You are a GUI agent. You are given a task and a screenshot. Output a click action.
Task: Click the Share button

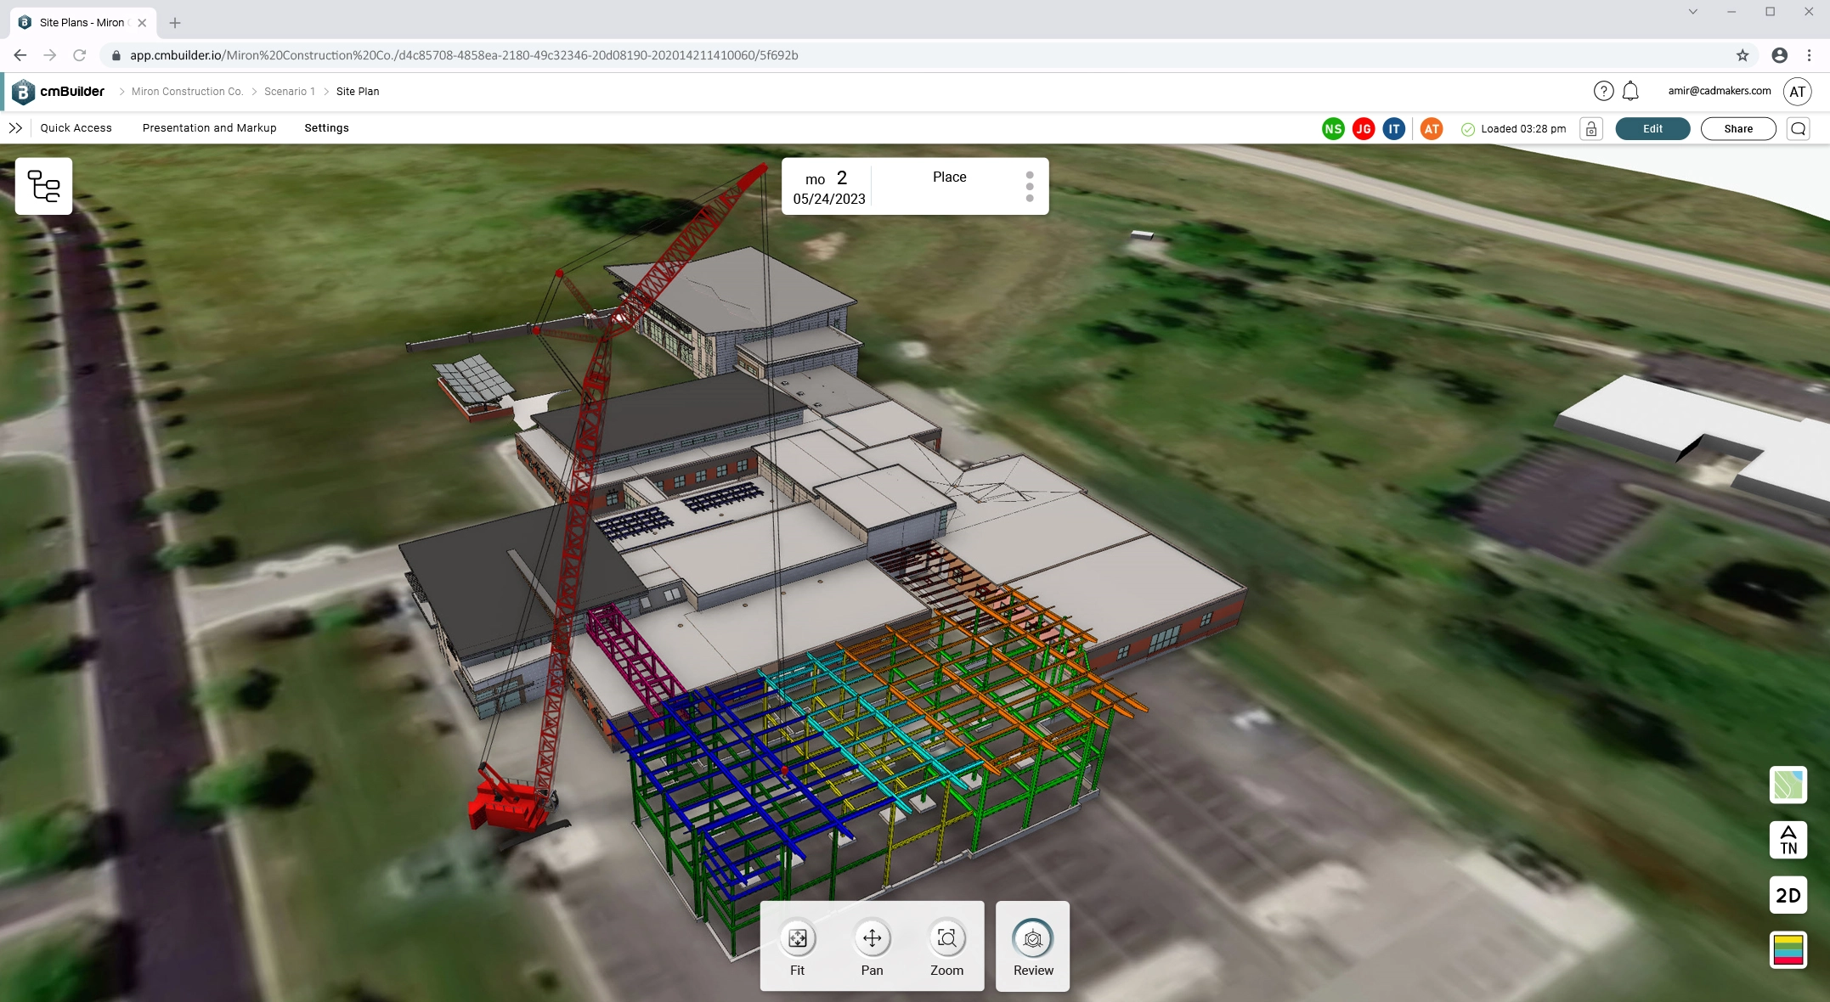point(1737,128)
